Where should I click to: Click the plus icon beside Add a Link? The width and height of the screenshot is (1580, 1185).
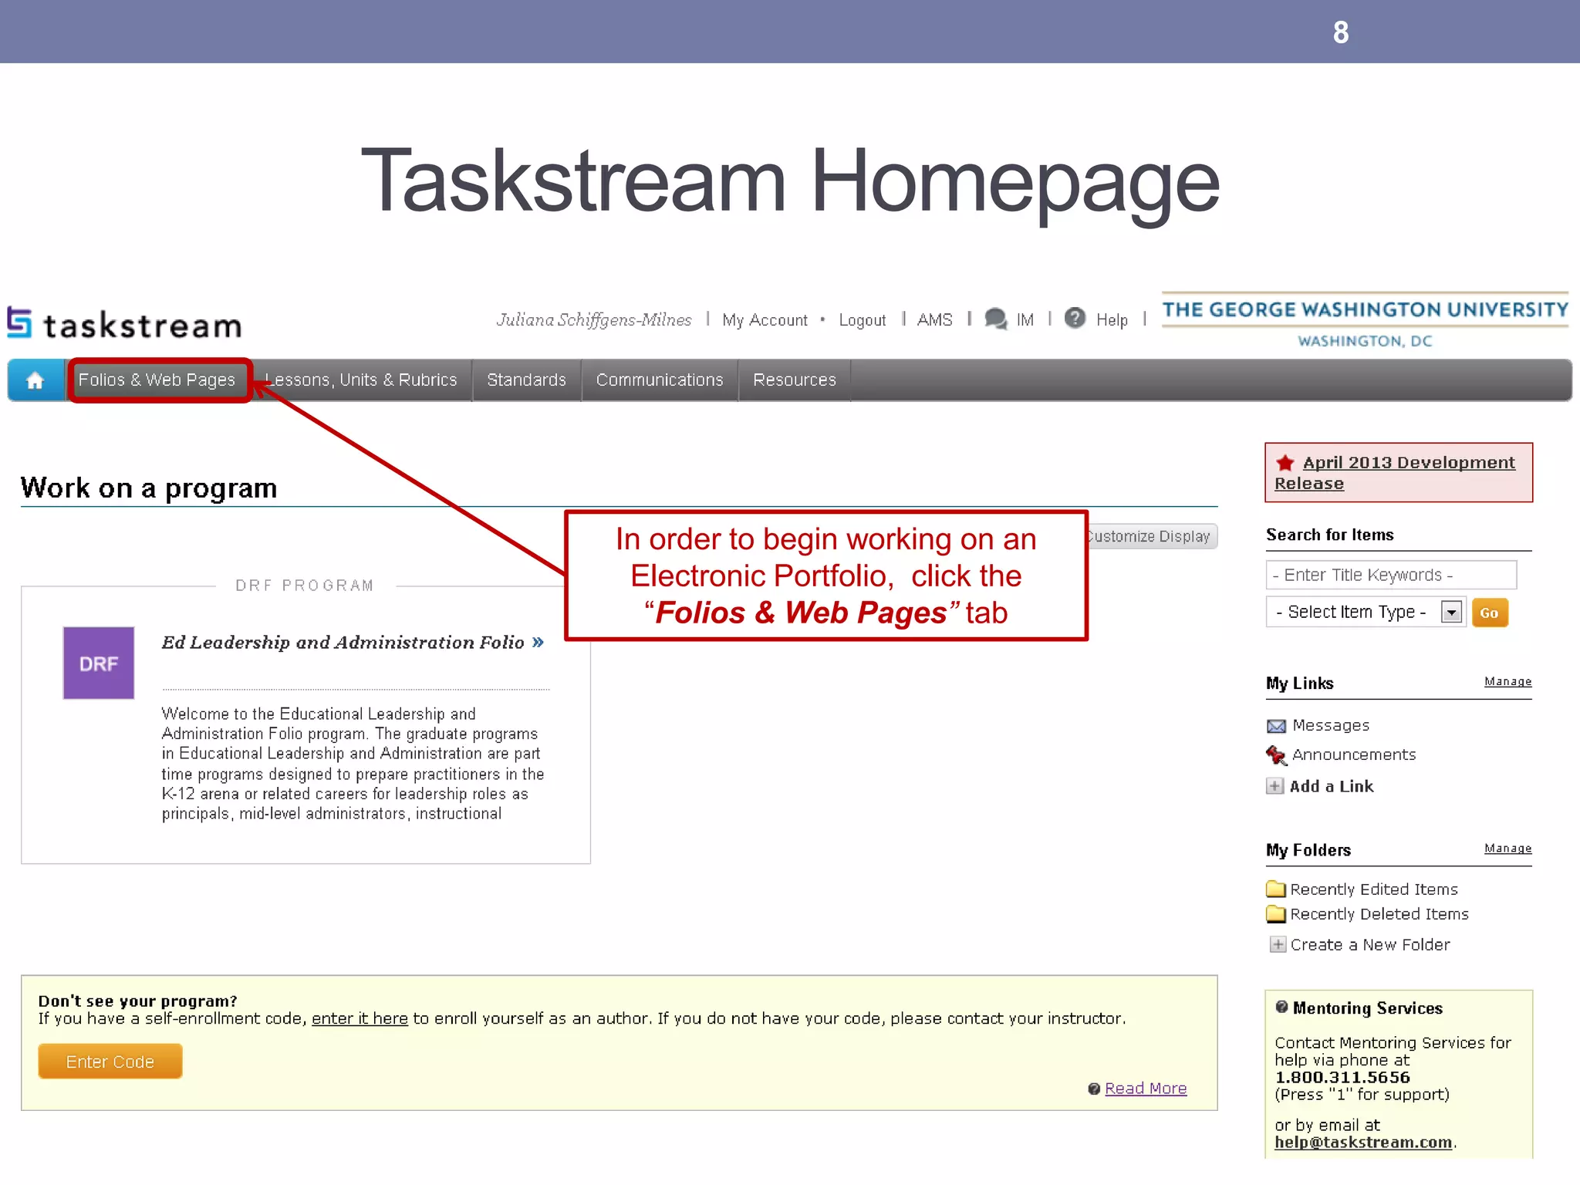point(1275,786)
